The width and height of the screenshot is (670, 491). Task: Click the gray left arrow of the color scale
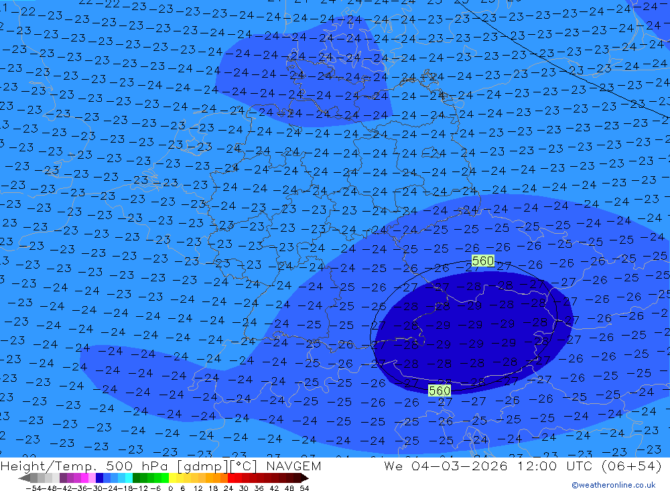coord(24,478)
